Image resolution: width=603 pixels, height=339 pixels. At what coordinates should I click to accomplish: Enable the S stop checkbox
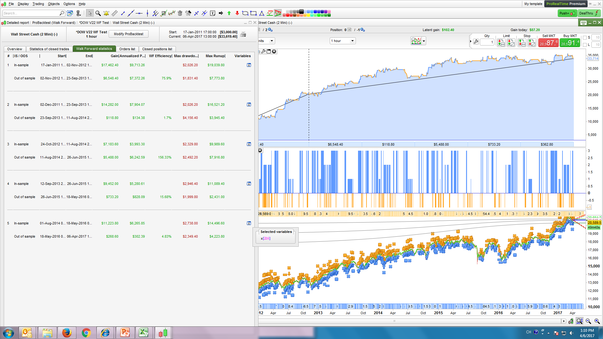pyautogui.click(x=585, y=38)
